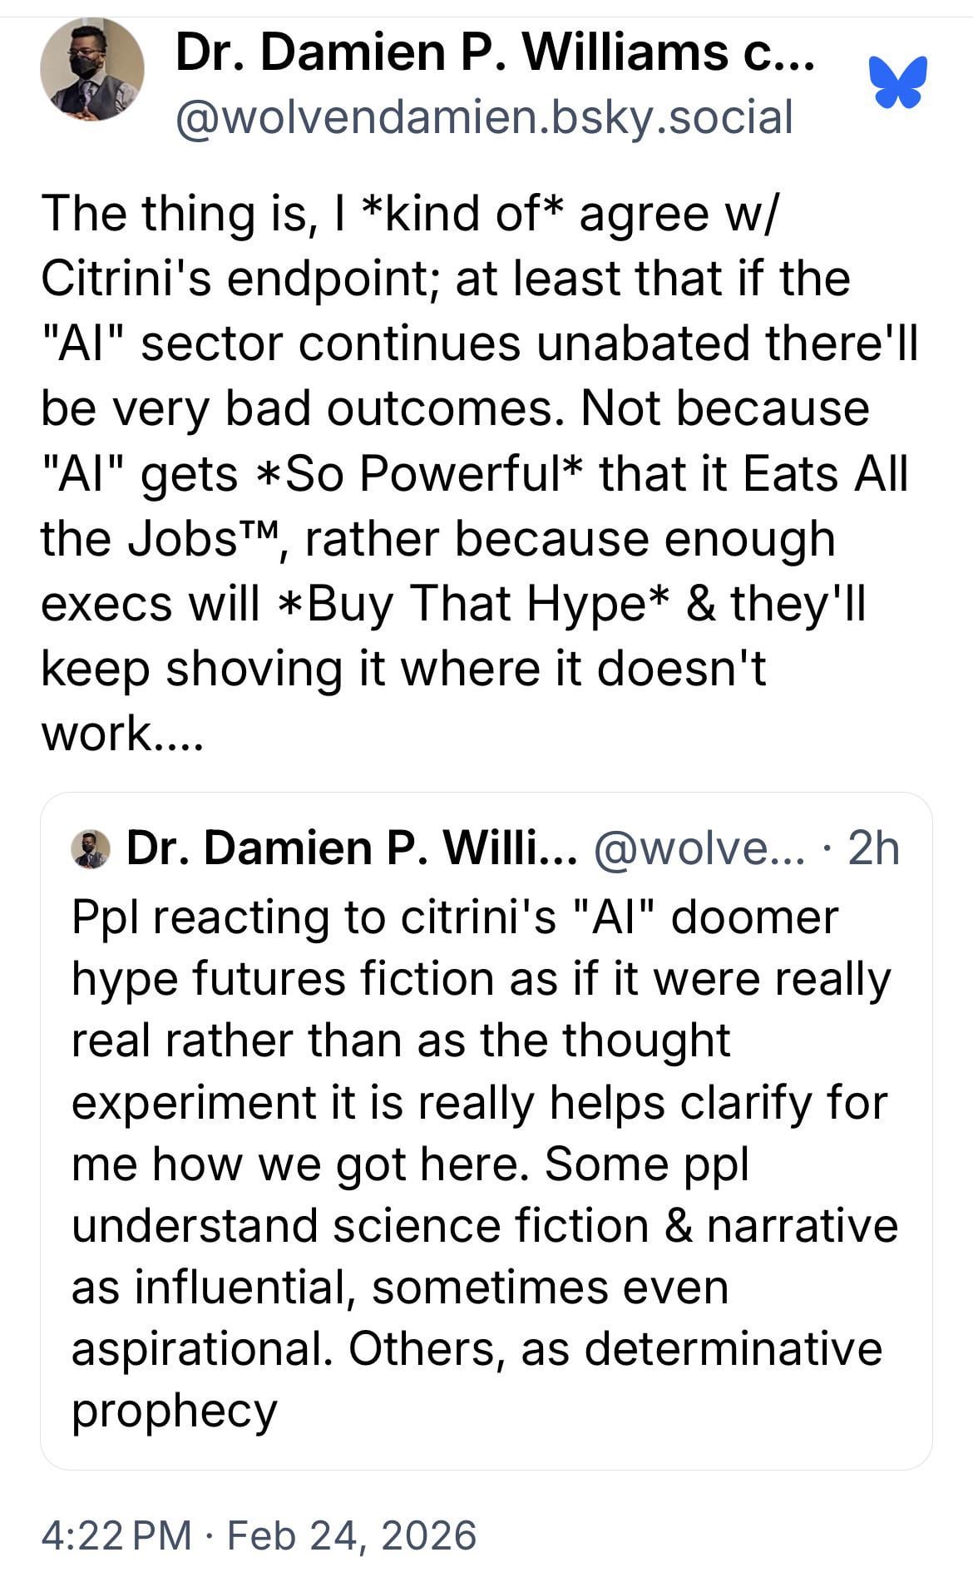Open the quoted author name "Dr. Damien P. Willi..."
This screenshot has width=973, height=1572.
point(350,848)
